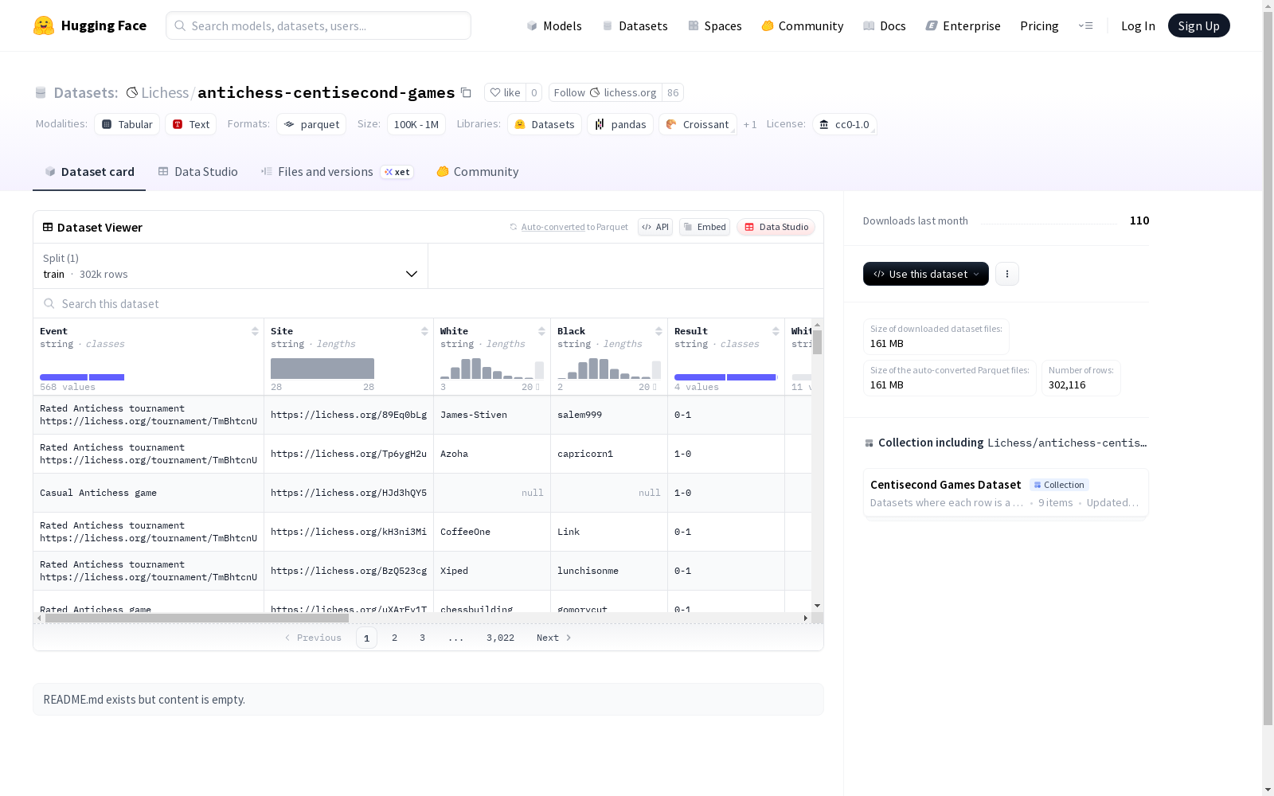The height and width of the screenshot is (796, 1274).
Task: Sort the Black column
Action: (x=658, y=331)
